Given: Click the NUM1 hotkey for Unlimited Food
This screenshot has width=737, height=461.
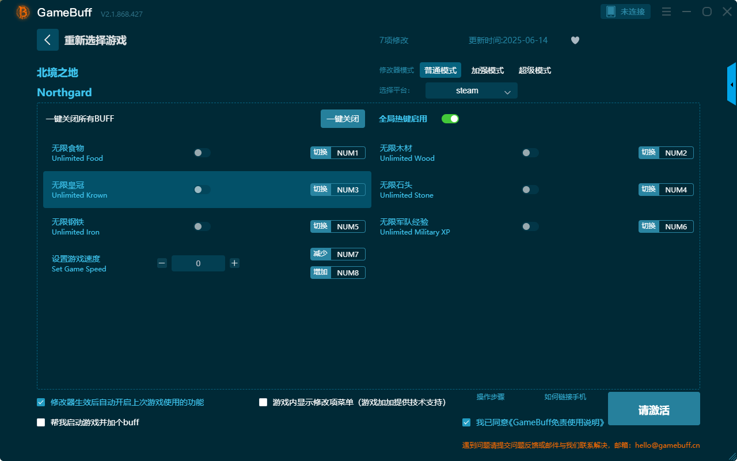Looking at the screenshot, I should pos(348,153).
